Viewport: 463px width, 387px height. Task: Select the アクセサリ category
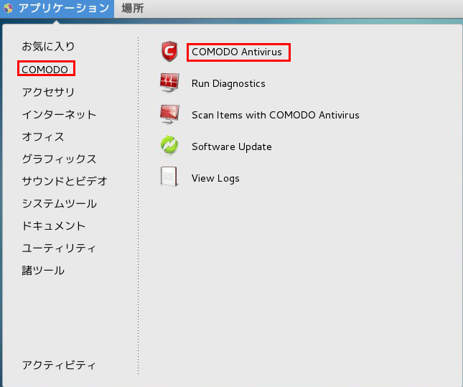(x=48, y=92)
